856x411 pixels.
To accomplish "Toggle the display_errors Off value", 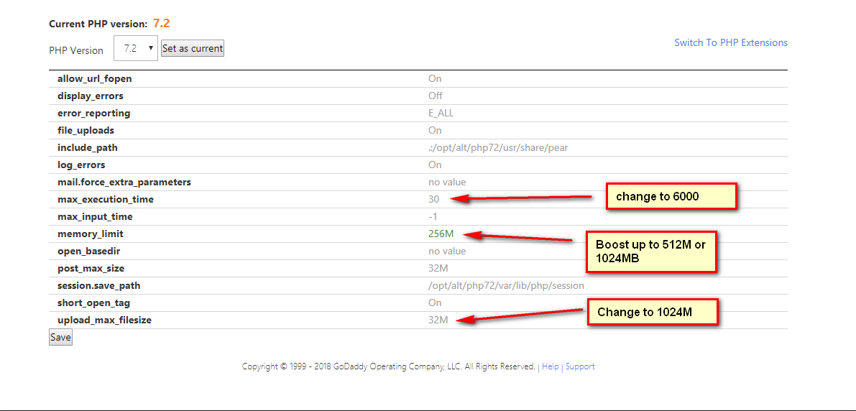I will point(435,96).
